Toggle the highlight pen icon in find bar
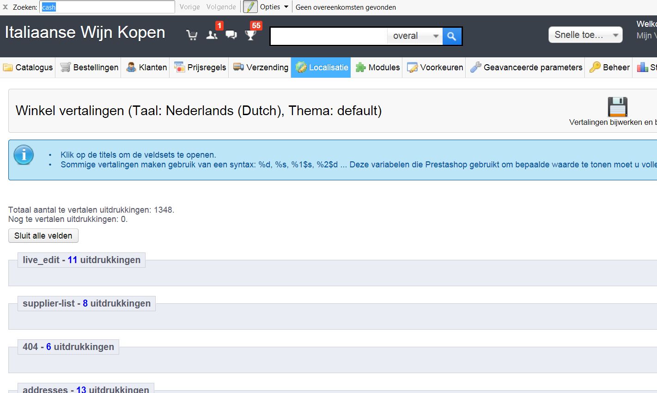 coord(250,7)
